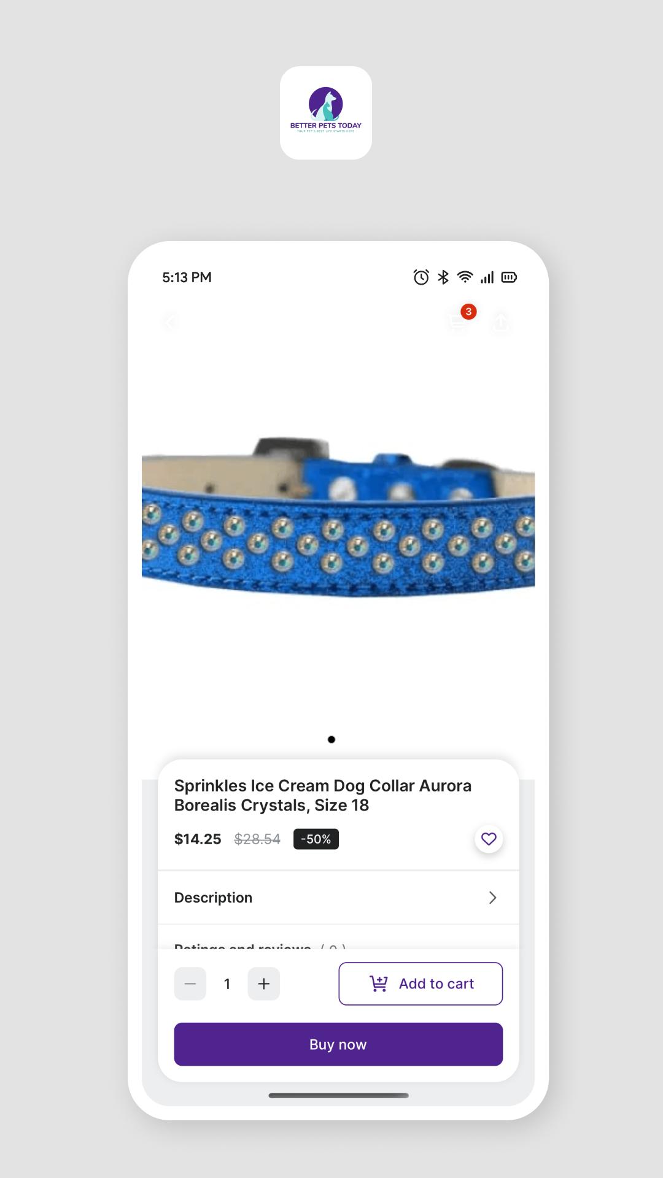Click Add to cart button
This screenshot has width=663, height=1178.
click(x=421, y=984)
